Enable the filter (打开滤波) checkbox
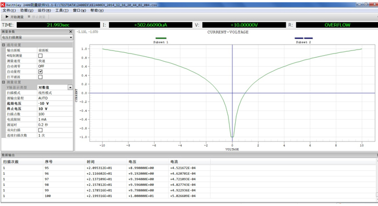Image resolution: width=378 pixels, height=206 pixels. [41, 77]
